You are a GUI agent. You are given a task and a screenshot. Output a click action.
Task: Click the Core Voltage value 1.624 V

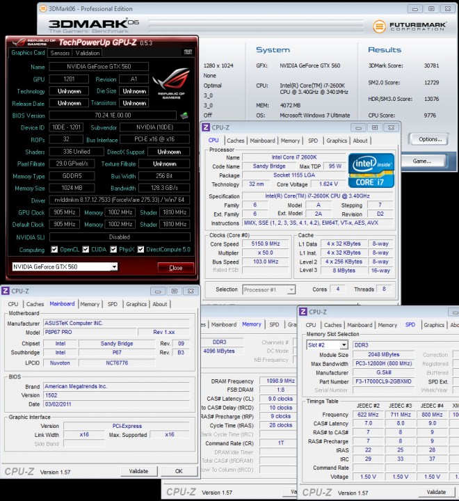[x=328, y=184]
